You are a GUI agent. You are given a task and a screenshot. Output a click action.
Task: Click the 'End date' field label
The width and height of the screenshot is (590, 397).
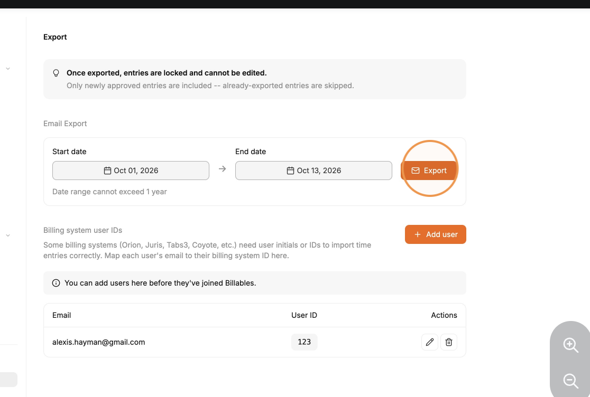pos(251,152)
